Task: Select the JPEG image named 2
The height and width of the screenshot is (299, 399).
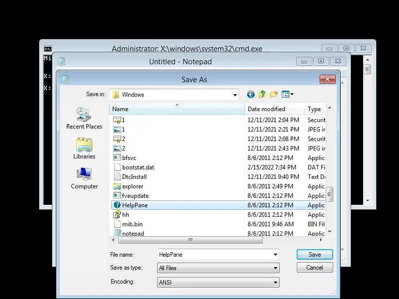Action: click(117, 148)
